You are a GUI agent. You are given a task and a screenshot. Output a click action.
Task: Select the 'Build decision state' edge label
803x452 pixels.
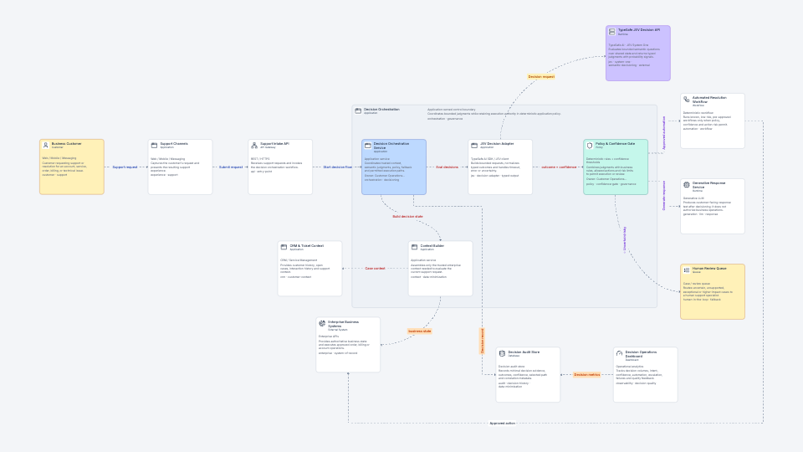pos(407,216)
